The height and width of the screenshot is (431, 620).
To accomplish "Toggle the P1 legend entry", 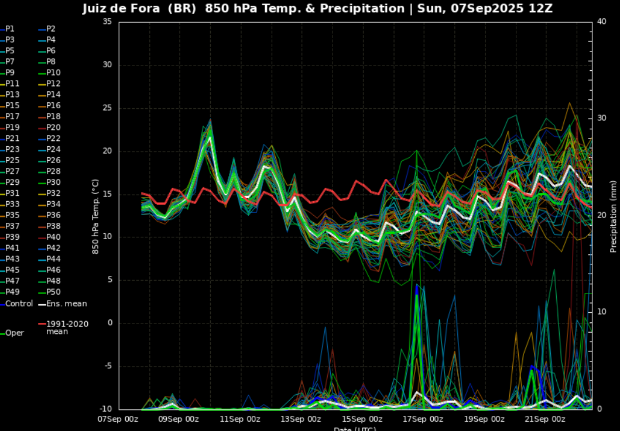I will (x=10, y=29).
